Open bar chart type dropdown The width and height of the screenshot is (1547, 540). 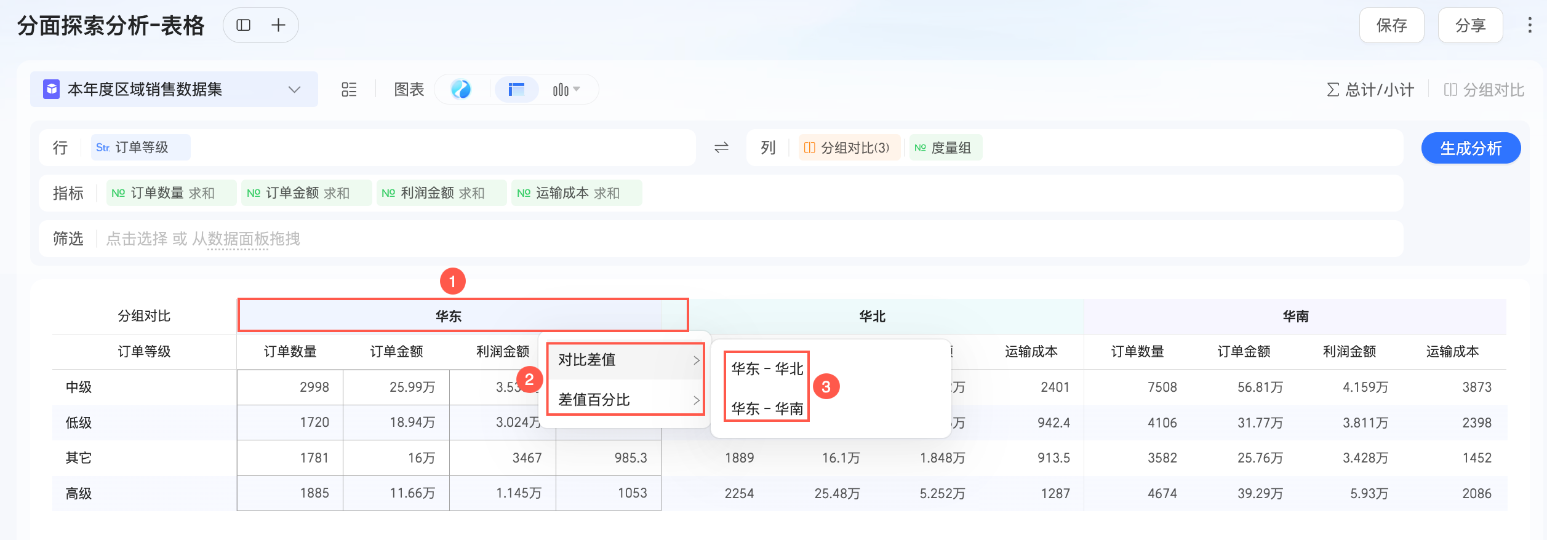point(566,90)
